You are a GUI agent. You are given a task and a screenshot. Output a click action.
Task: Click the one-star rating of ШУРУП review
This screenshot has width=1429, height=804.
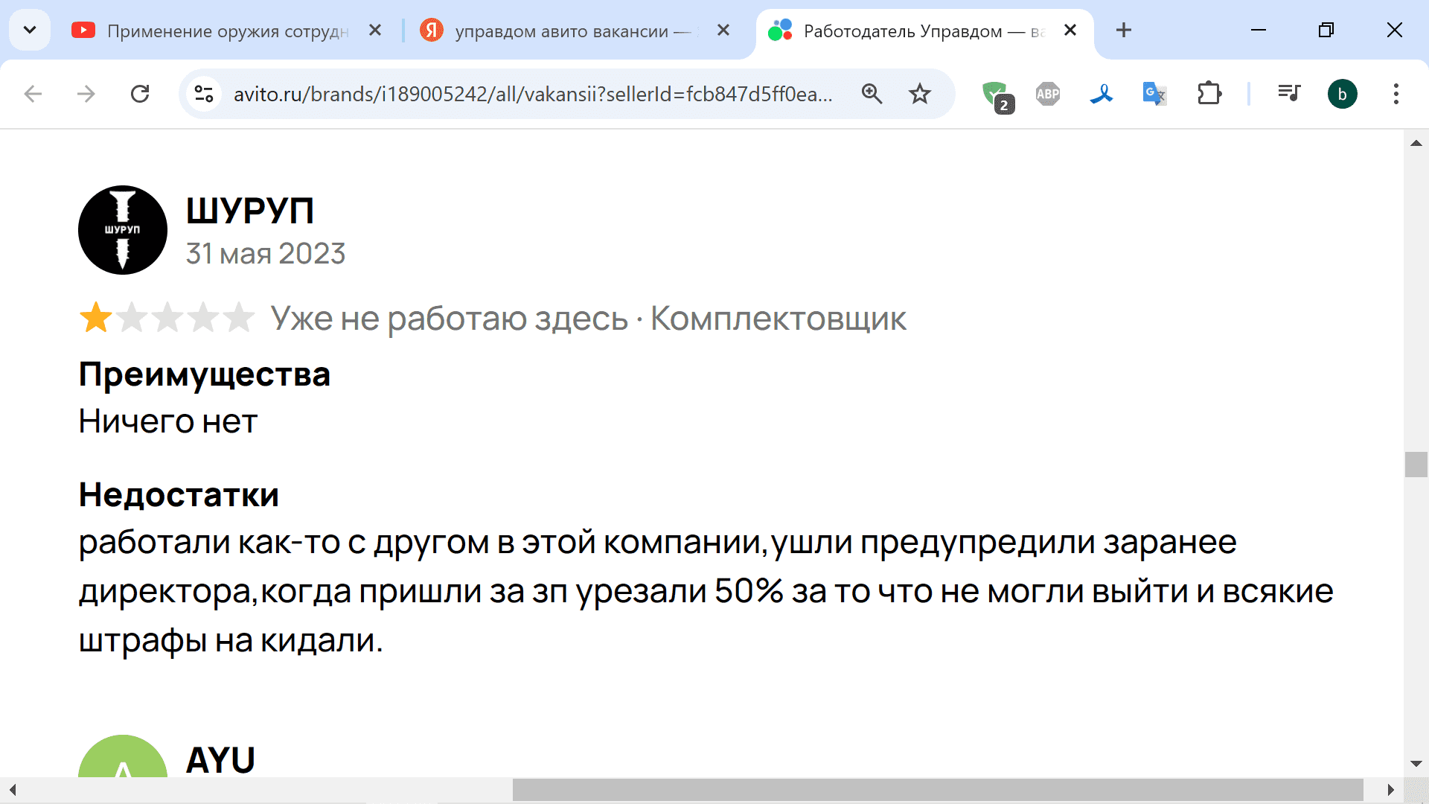tap(97, 319)
